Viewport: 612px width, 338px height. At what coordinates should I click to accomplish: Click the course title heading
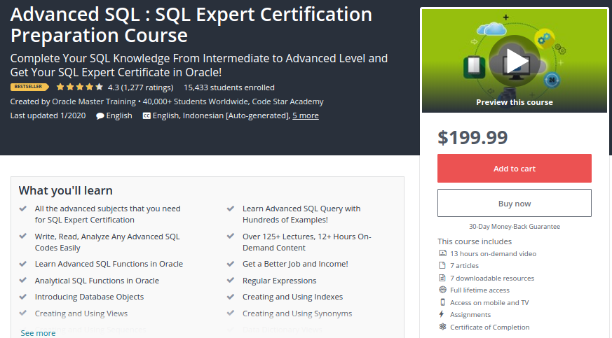pyautogui.click(x=191, y=24)
